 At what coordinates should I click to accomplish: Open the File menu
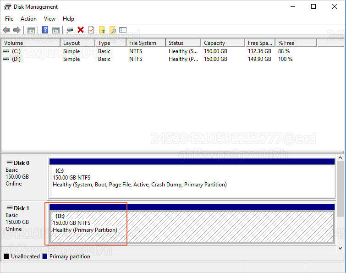(9, 19)
